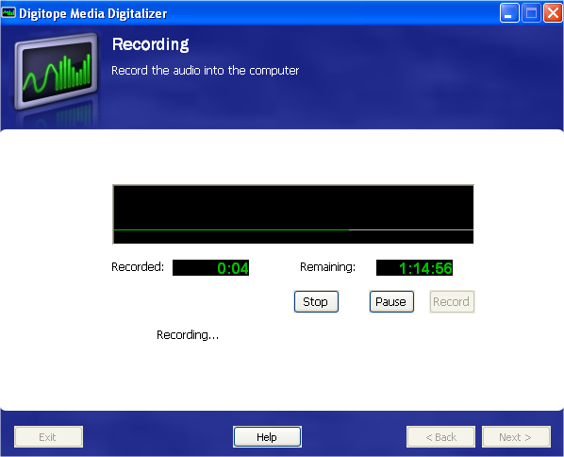
Task: Close the Digitope Media Digitalizer window
Action: (x=553, y=13)
